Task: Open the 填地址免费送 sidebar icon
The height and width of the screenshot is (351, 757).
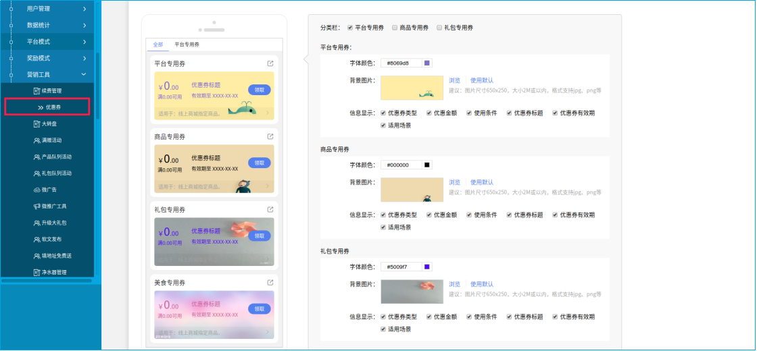Action: (x=36, y=256)
